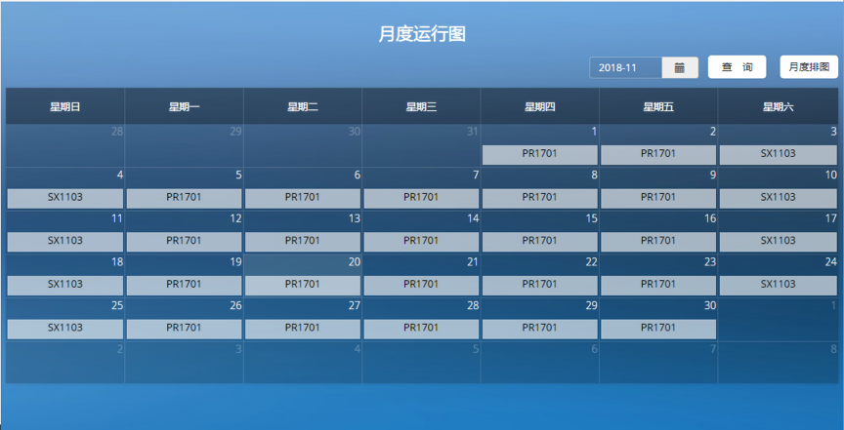This screenshot has height=430, width=844.
Task: Click the dimmed day 31 of previous month
Action: coord(473,132)
